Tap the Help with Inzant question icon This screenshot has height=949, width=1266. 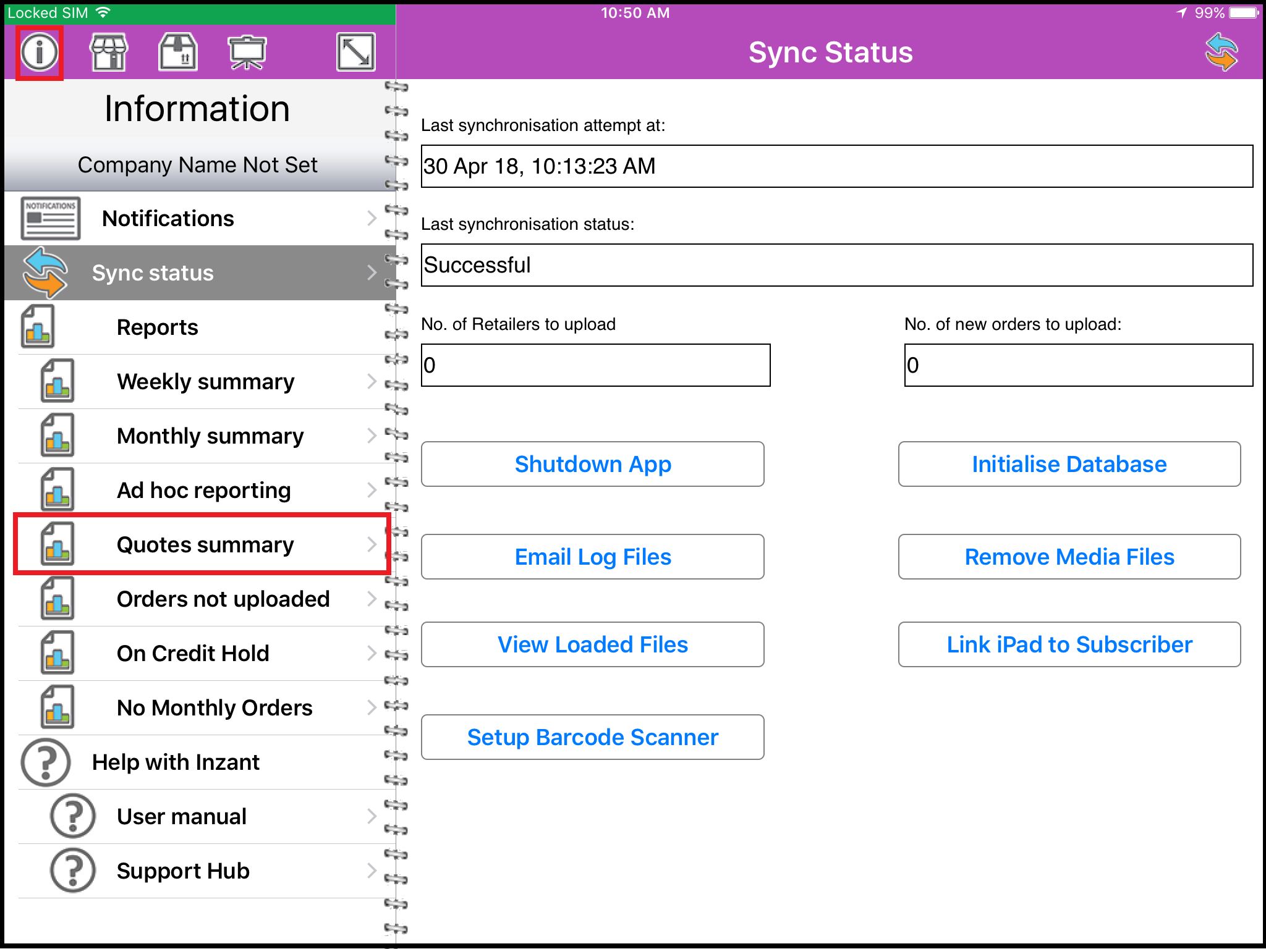(x=45, y=762)
